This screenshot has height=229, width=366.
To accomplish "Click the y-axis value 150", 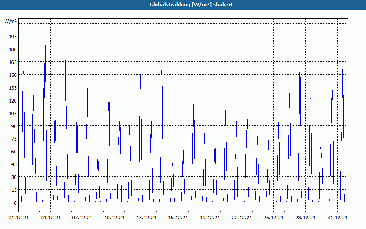I will pos(13,75).
